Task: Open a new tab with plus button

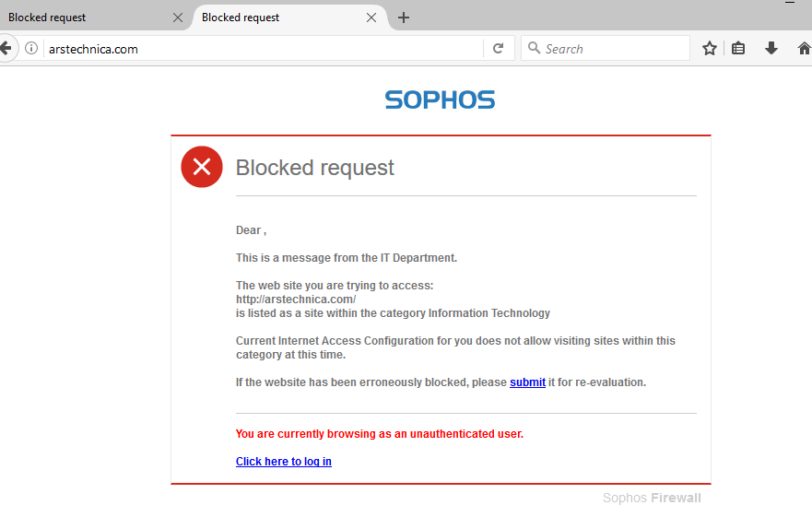Action: (404, 18)
